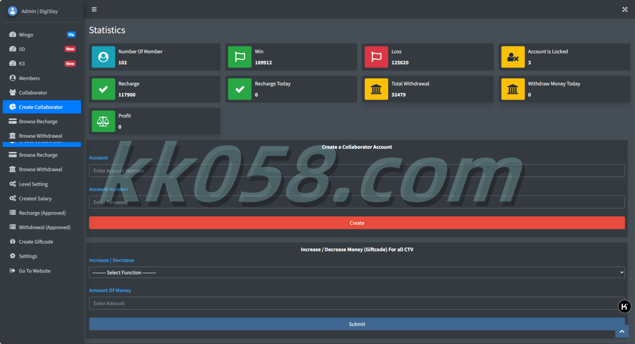Focus the Enter Amount field

(x=357, y=303)
